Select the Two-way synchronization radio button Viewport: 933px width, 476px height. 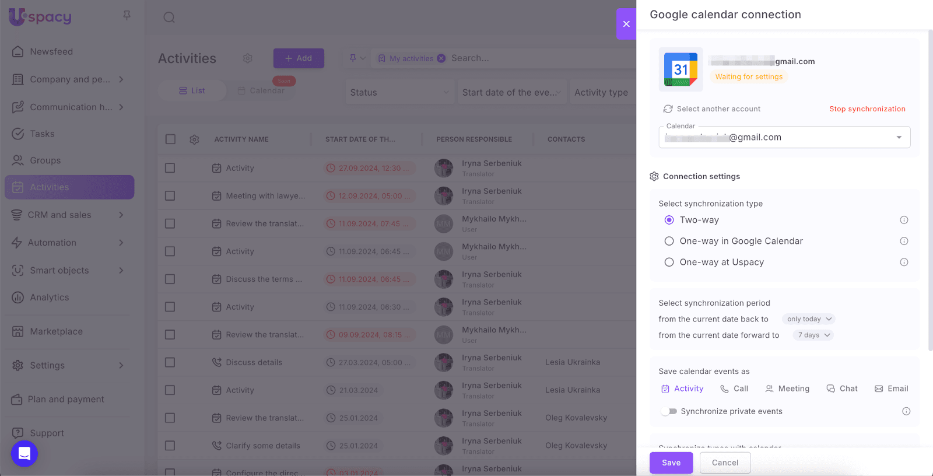click(x=669, y=220)
